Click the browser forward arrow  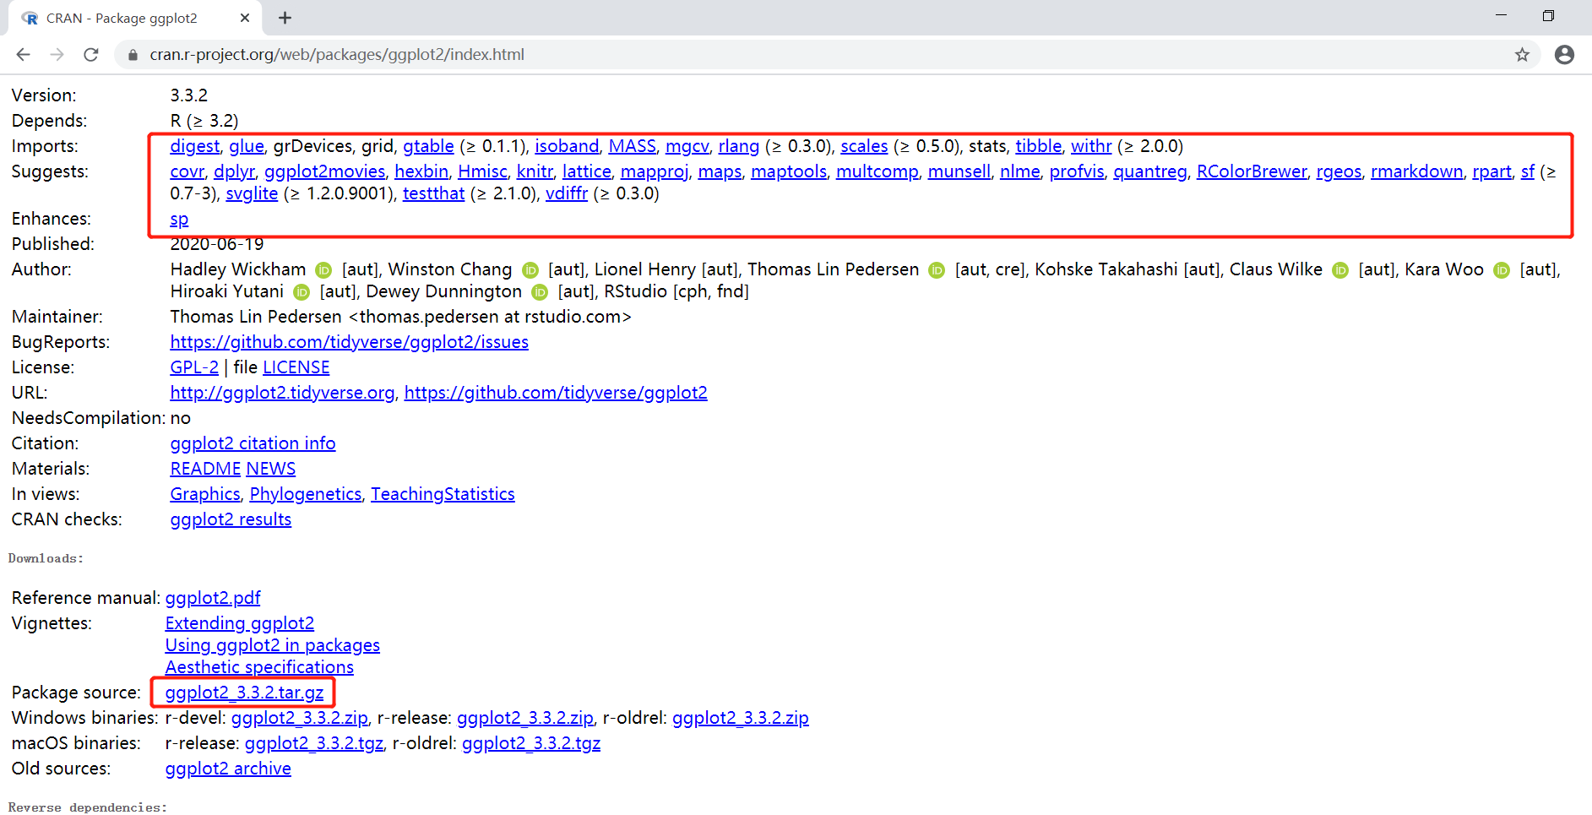pyautogui.click(x=57, y=55)
